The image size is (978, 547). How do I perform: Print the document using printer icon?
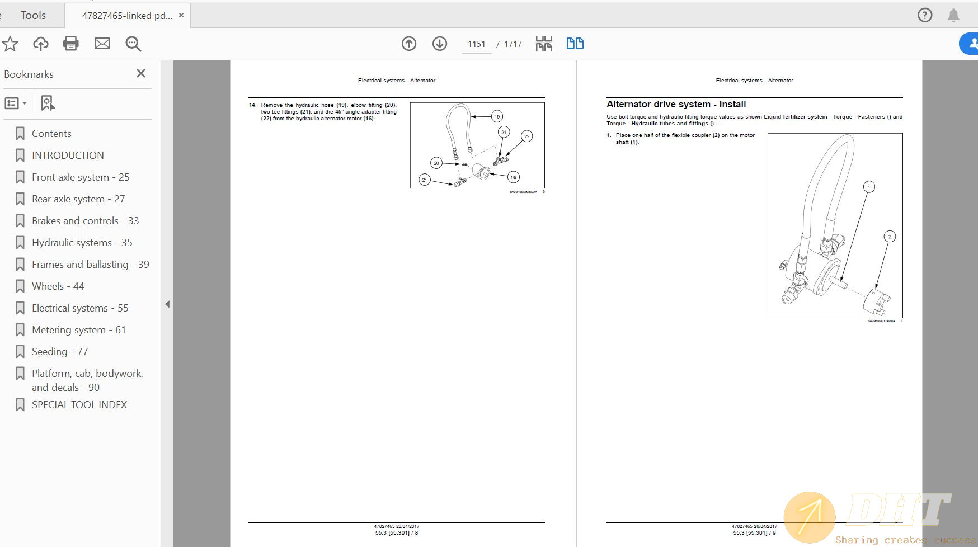click(x=71, y=44)
